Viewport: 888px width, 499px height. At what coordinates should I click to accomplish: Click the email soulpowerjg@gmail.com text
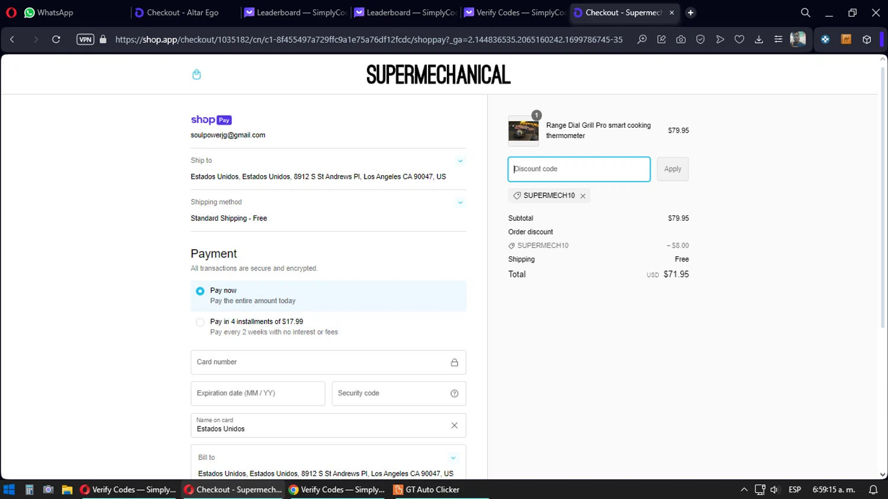click(x=228, y=136)
